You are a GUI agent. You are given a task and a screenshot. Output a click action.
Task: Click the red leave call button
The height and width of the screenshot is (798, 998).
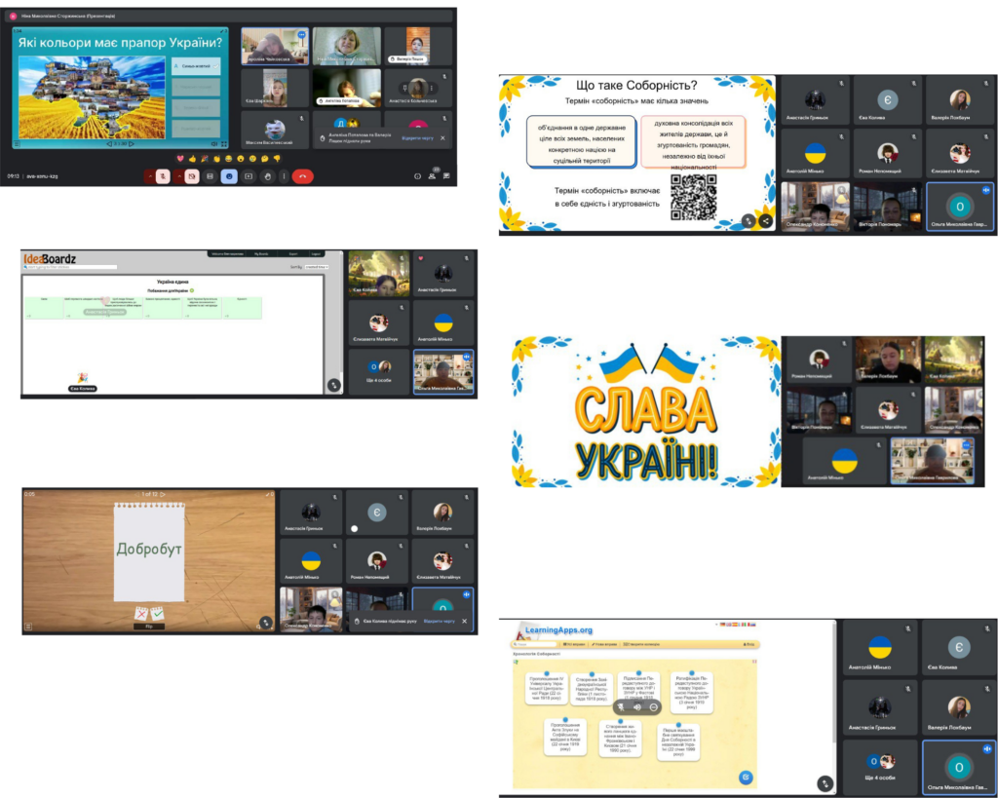coord(303,176)
